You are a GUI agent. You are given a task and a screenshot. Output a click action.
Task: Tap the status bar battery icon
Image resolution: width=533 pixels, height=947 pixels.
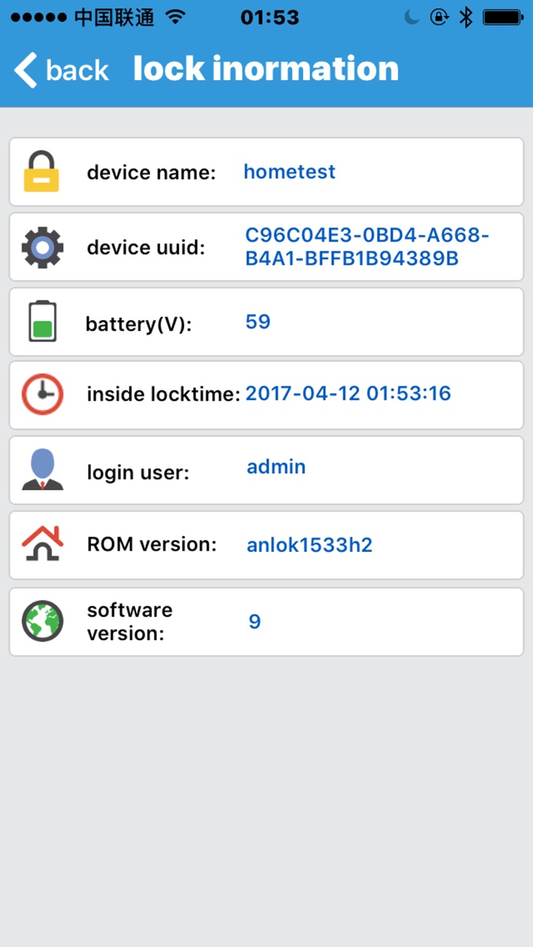pos(503,18)
